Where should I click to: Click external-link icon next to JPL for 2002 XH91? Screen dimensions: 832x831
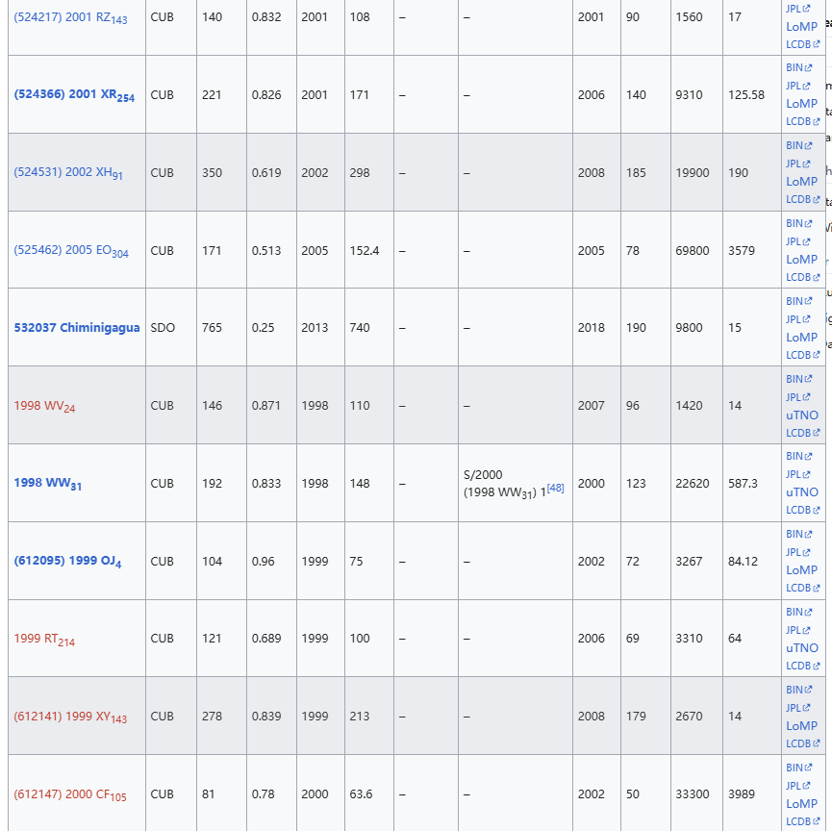point(808,164)
